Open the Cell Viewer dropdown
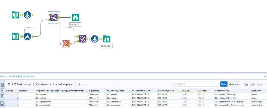Screen dimensions: 267x108 click(x=43, y=85)
